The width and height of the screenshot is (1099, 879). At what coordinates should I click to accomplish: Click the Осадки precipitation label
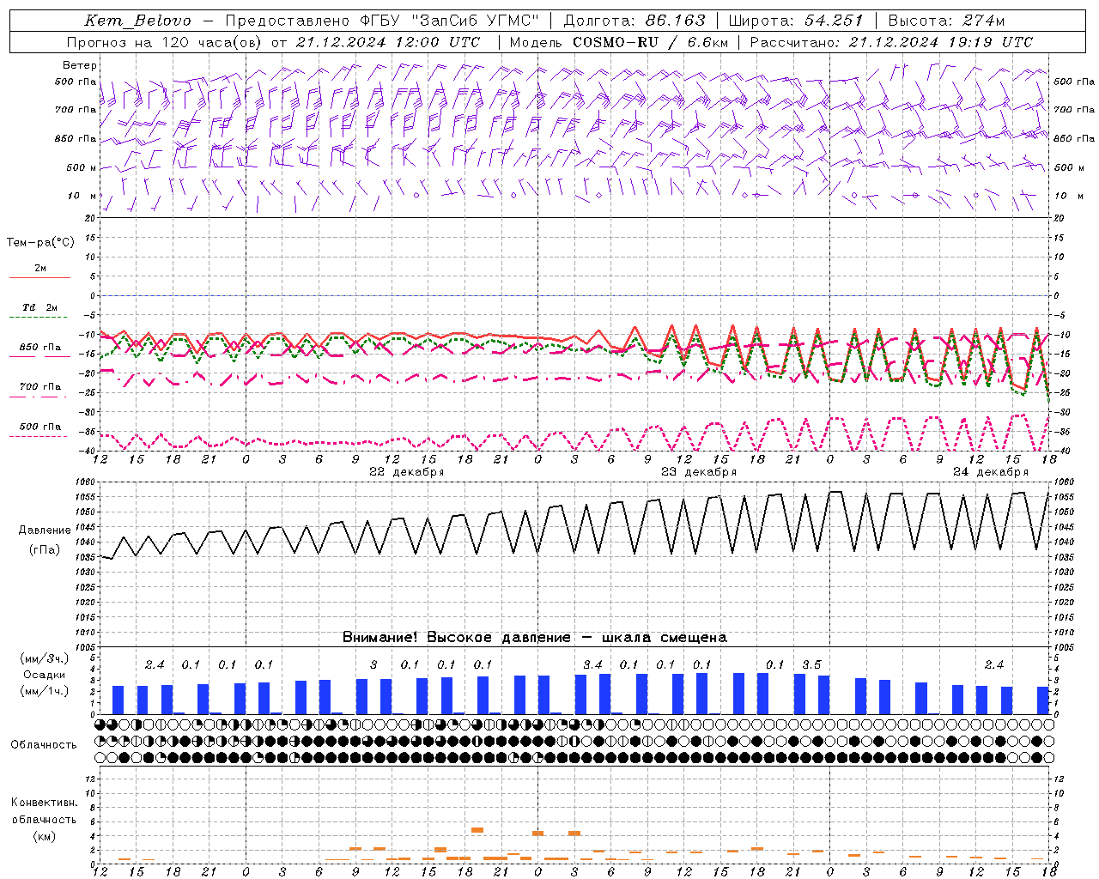point(44,675)
